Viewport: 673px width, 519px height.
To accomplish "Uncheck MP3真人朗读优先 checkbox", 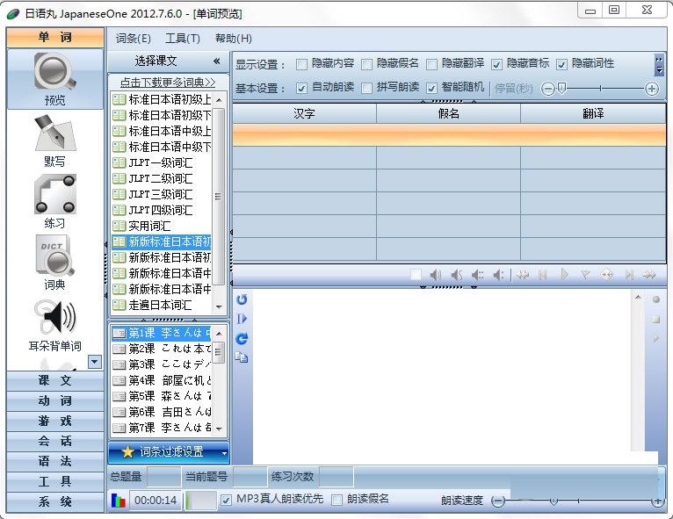I will [226, 500].
